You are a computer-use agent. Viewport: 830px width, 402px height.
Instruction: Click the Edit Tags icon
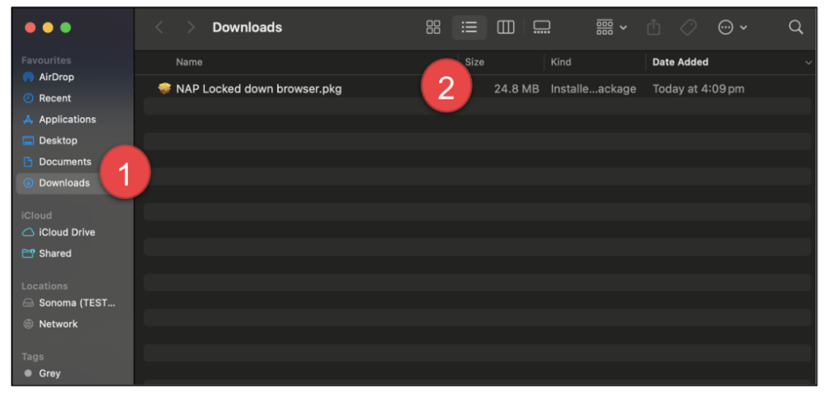click(x=688, y=28)
